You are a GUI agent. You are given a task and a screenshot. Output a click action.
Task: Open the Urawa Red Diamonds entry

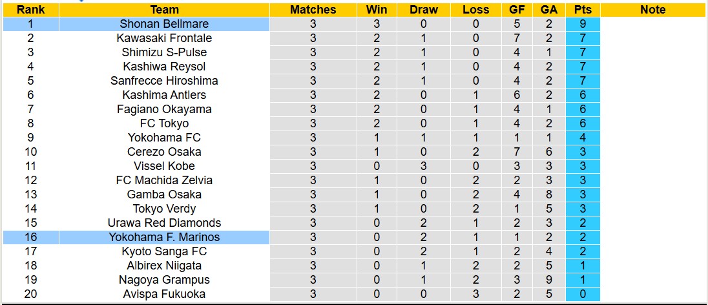click(164, 223)
